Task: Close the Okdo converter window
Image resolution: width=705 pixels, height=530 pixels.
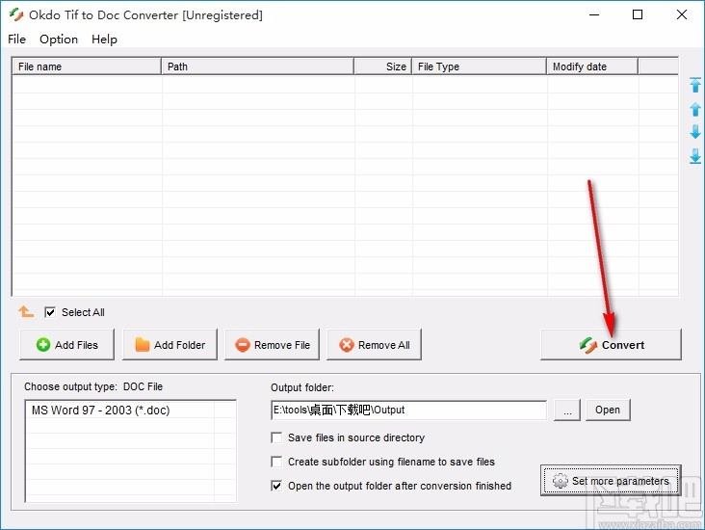Action: (x=681, y=14)
